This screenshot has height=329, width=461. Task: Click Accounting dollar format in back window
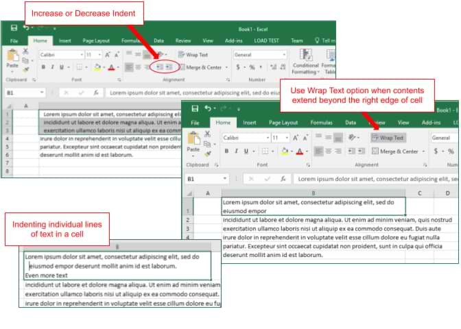(239, 67)
